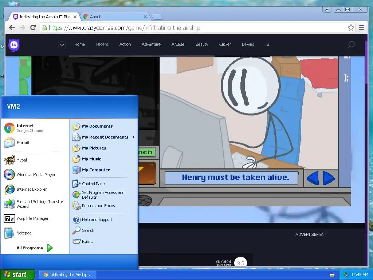This screenshot has height=280, width=373.
Task: Expand All Programs list
Action: tap(34, 248)
